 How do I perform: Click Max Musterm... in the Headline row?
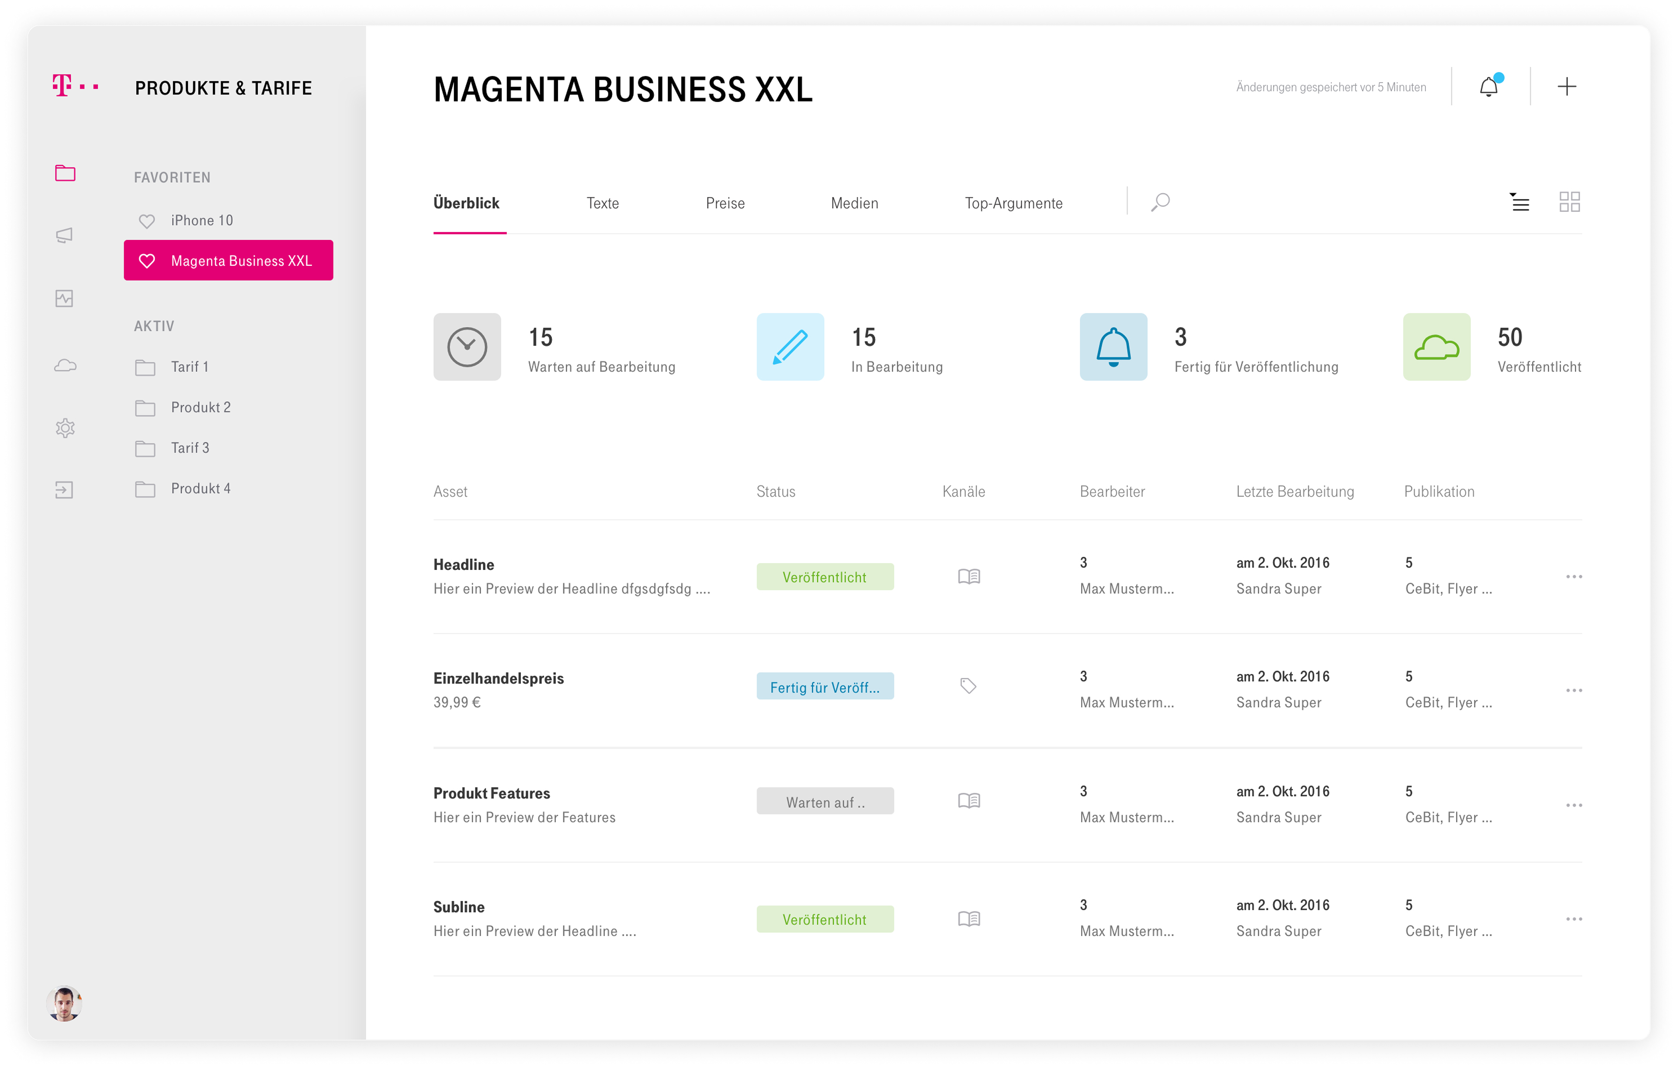coord(1127,589)
